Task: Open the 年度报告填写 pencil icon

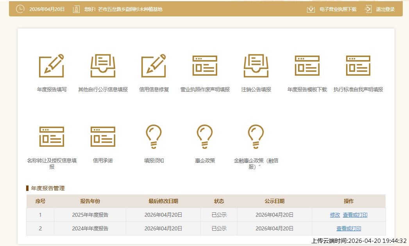Action: click(51, 66)
